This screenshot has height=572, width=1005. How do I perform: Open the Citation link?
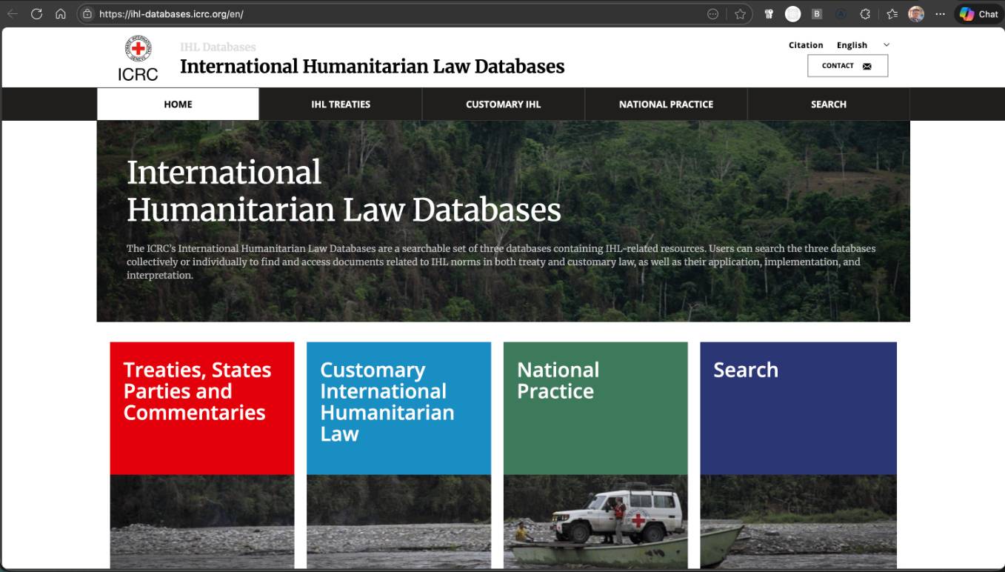806,45
